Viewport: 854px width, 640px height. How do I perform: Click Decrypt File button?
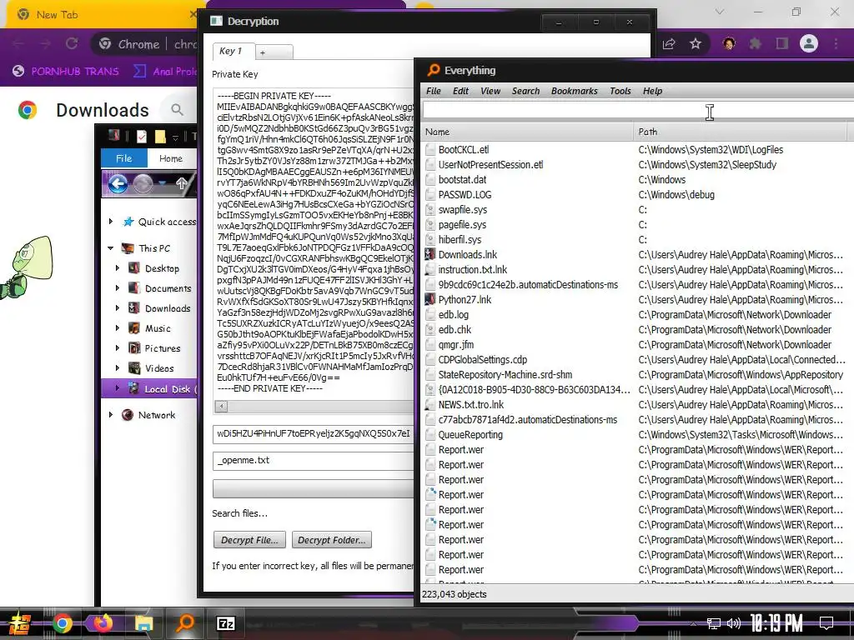[249, 540]
